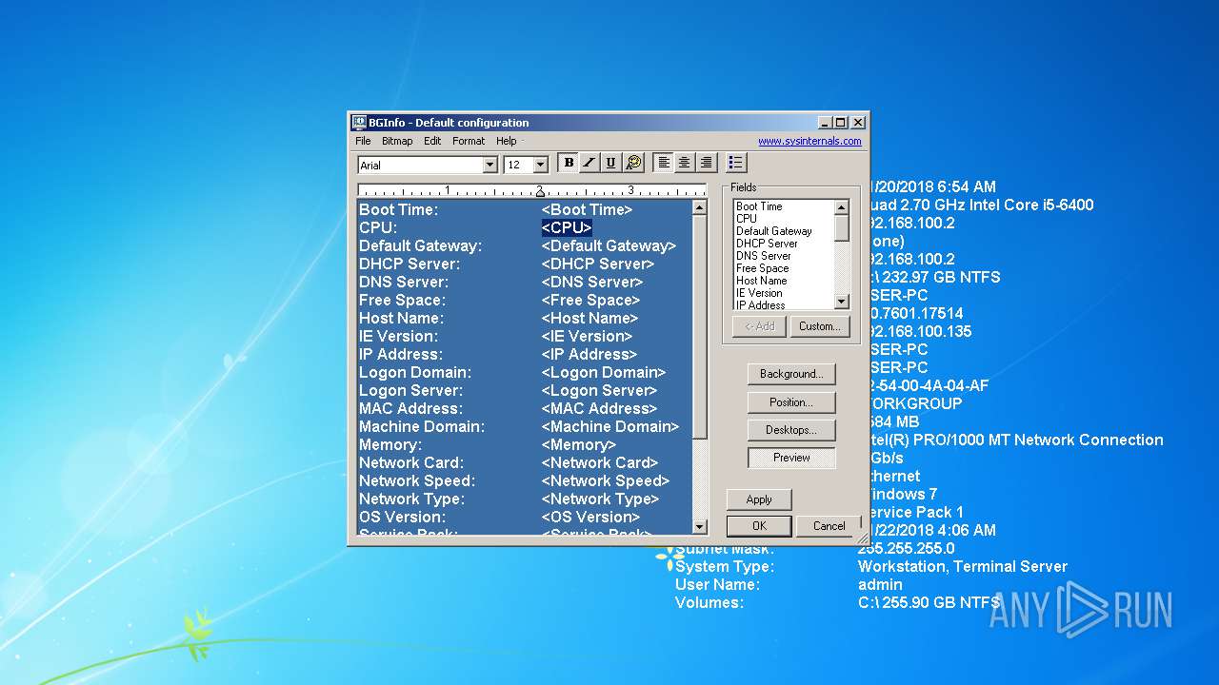Click the BGInfo title bar icon
The width and height of the screenshot is (1219, 685).
tap(359, 122)
